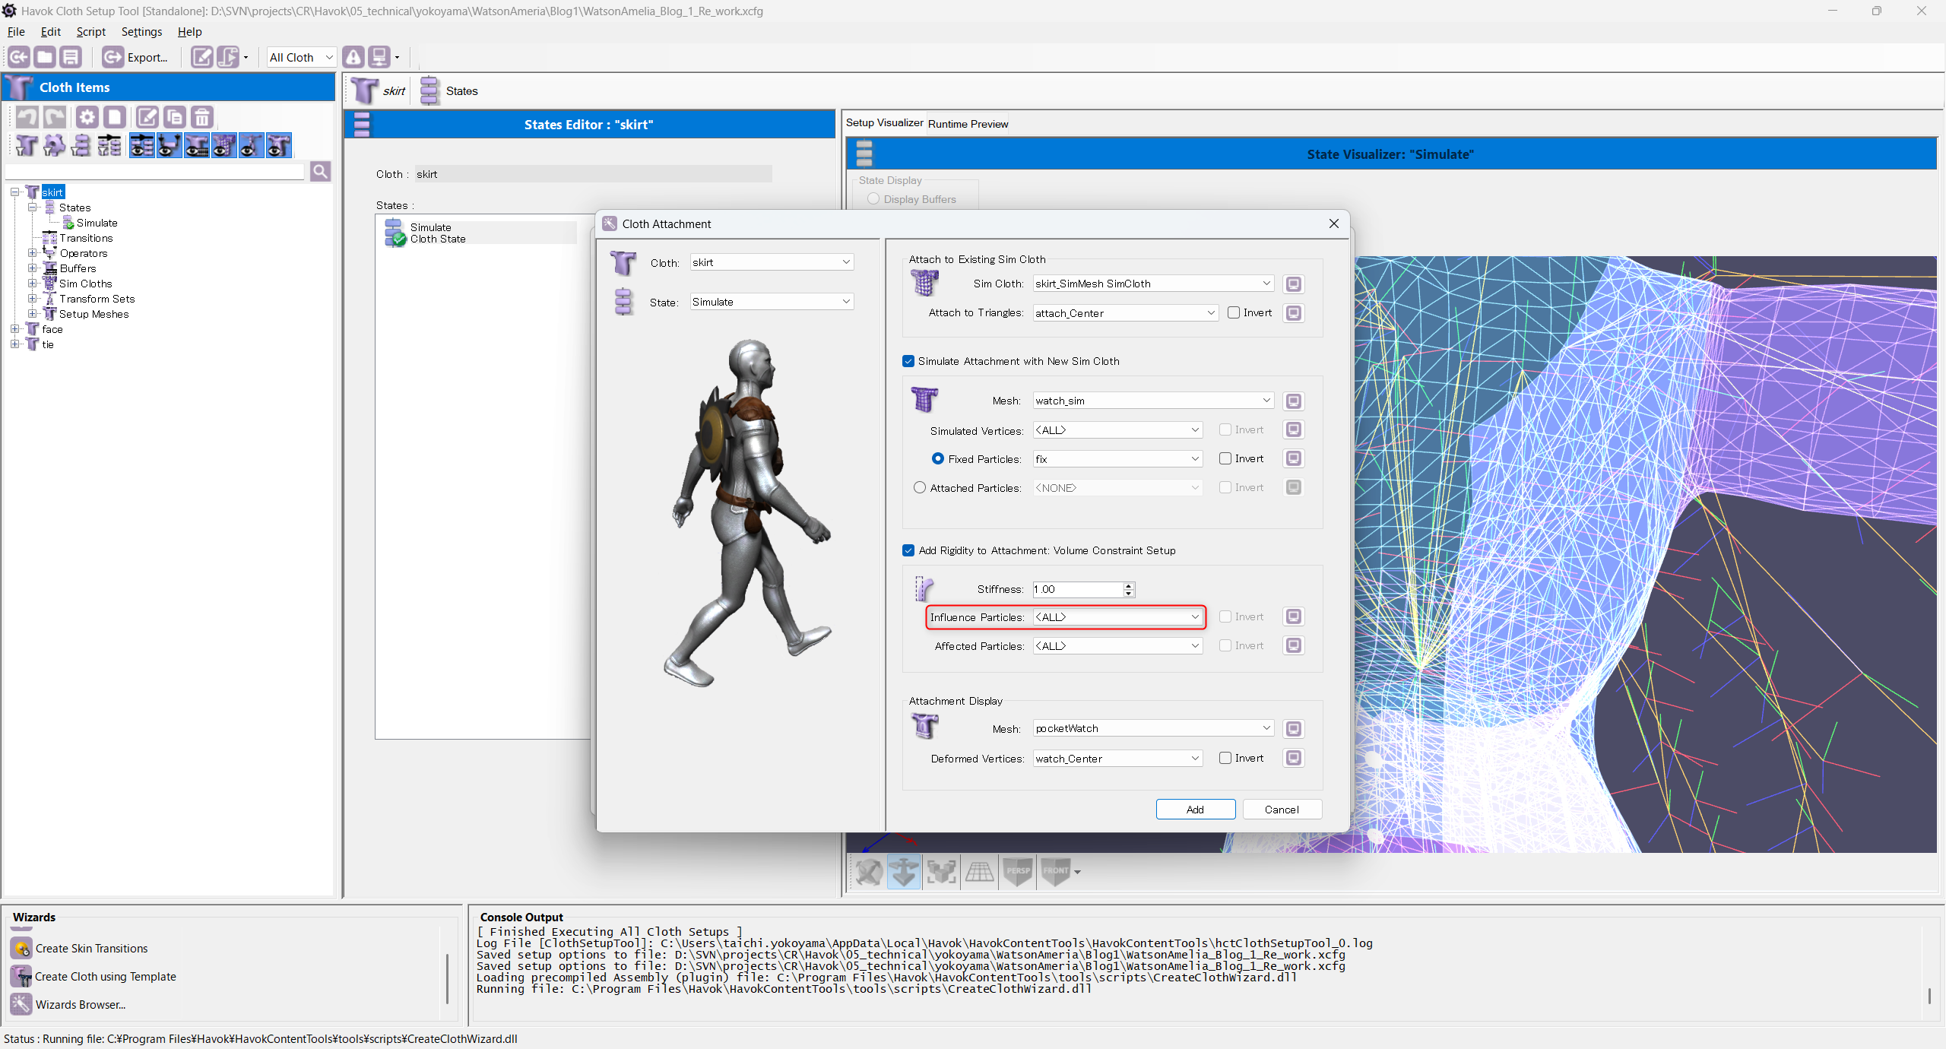Image resolution: width=1946 pixels, height=1049 pixels.
Task: Click the save disk icon in main toolbar
Action: coord(71,57)
